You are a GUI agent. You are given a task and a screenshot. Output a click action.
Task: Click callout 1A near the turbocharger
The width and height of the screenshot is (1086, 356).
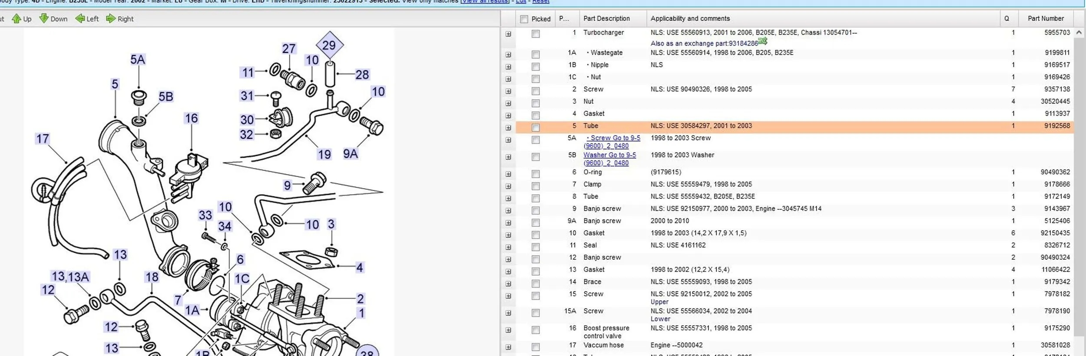192,310
